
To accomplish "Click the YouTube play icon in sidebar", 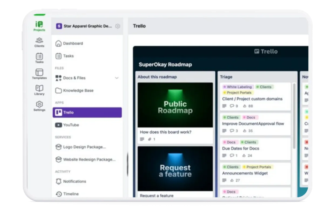I will [x=59, y=125].
